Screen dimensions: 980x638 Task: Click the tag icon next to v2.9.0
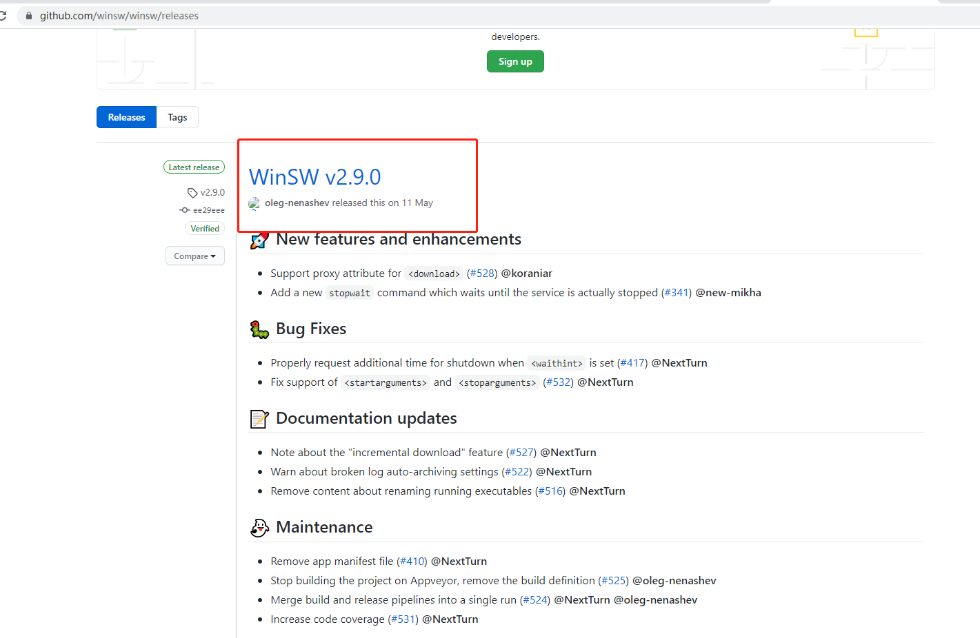point(191,192)
